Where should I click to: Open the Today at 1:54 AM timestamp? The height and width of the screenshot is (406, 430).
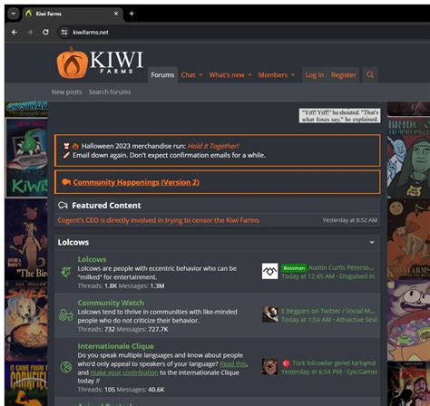[307, 320]
